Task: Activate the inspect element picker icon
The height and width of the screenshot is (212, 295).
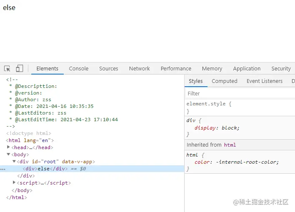Action: pos(7,68)
